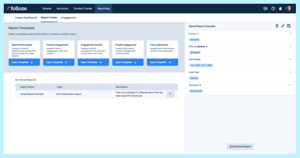Expand the Forms filter section
This screenshot has width=300, height=158.
click(290, 34)
